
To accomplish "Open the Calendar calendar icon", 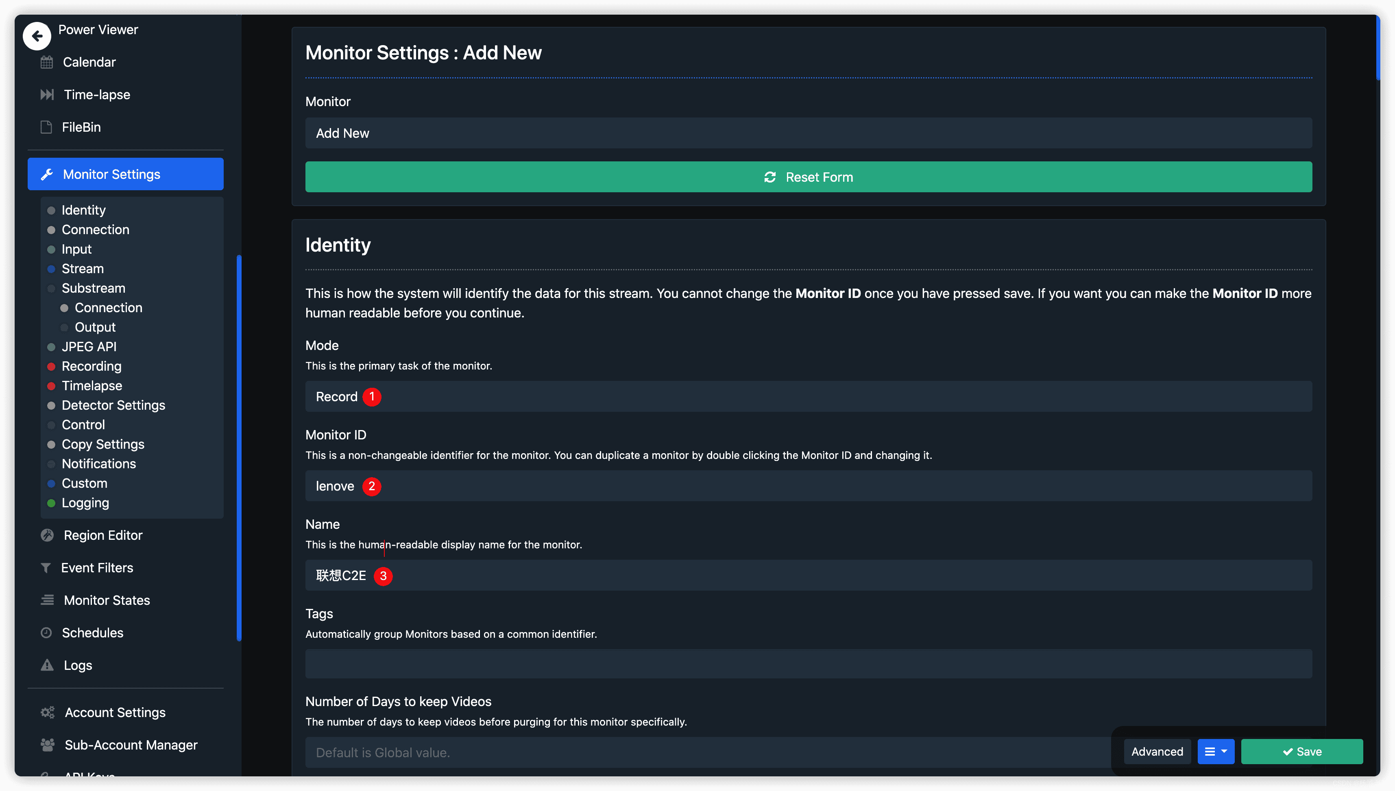I will pyautogui.click(x=47, y=62).
